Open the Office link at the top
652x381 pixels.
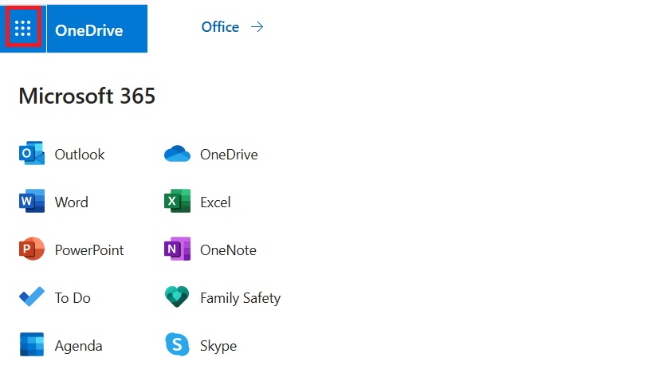220,27
